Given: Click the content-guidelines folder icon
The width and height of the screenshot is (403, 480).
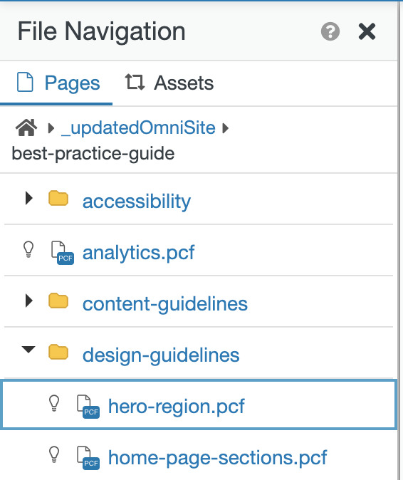Looking at the screenshot, I should [58, 301].
